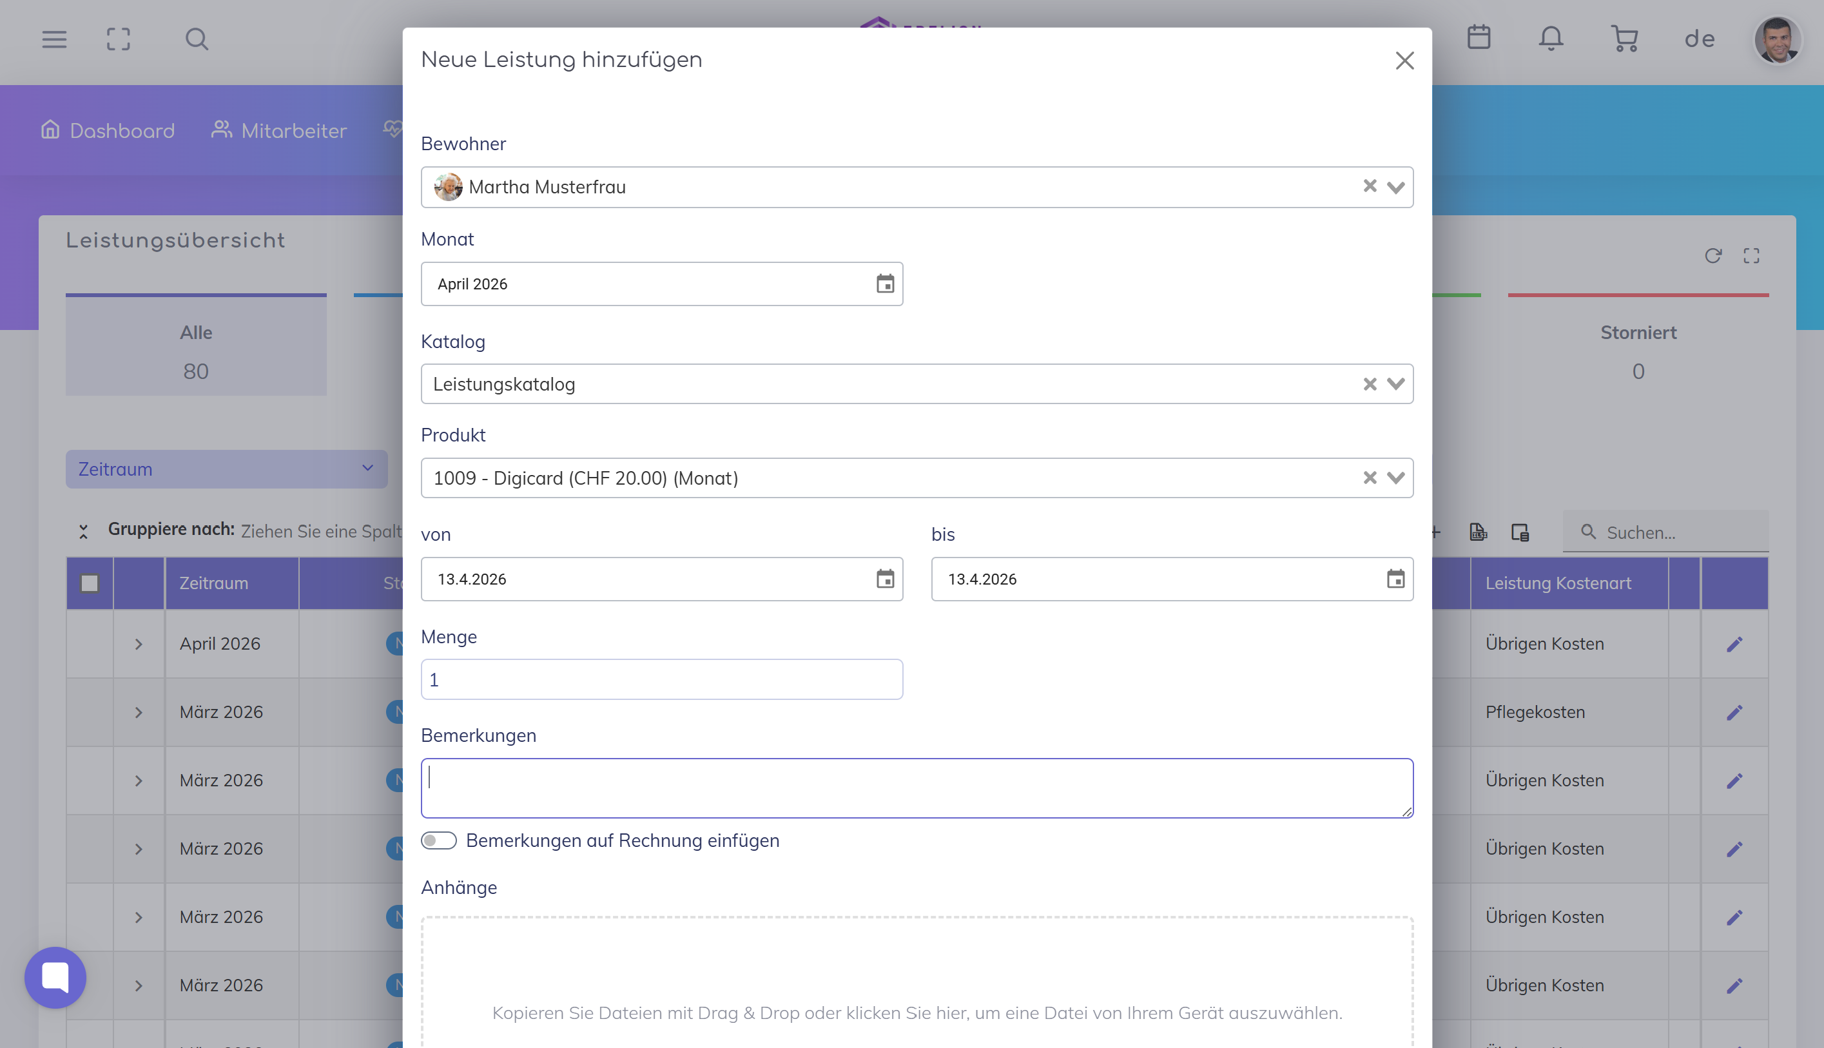The width and height of the screenshot is (1824, 1048).
Task: Go to the Dashboard menu item
Action: [108, 130]
